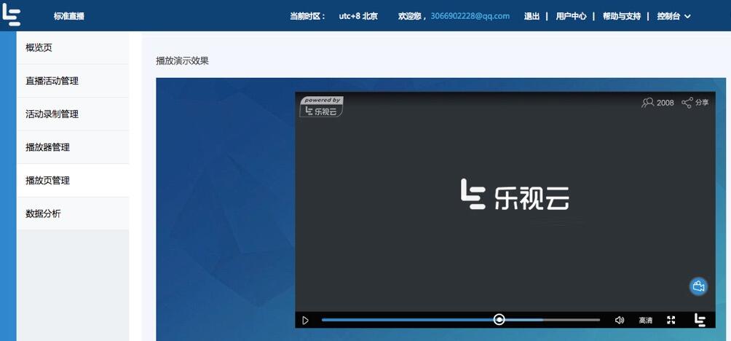Screen dimensions: 731x341
Task: Click the account email 3066902228@qq.com
Action: [x=470, y=16]
